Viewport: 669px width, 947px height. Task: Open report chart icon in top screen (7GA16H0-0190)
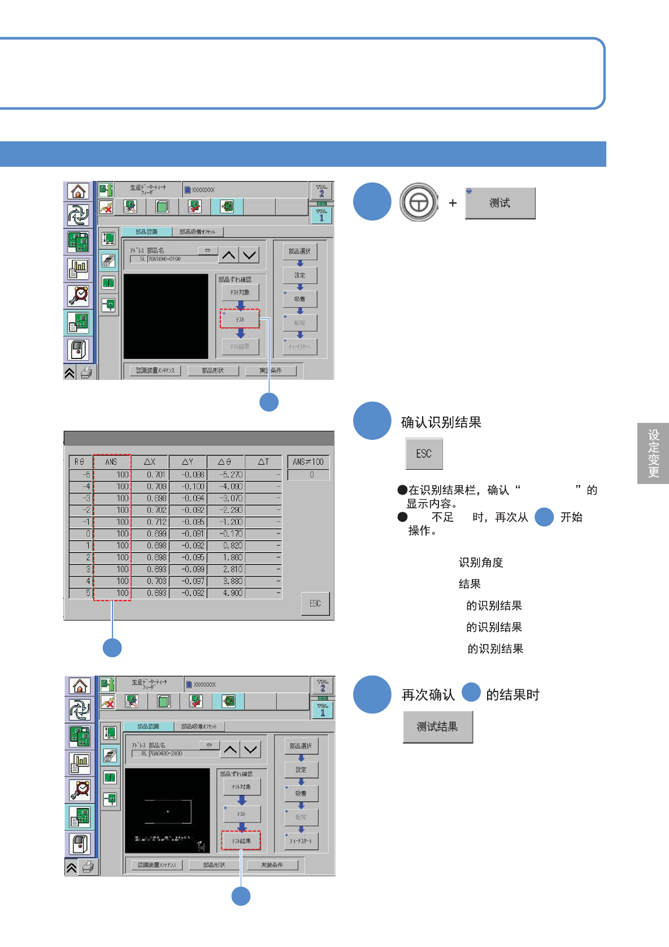point(78,269)
